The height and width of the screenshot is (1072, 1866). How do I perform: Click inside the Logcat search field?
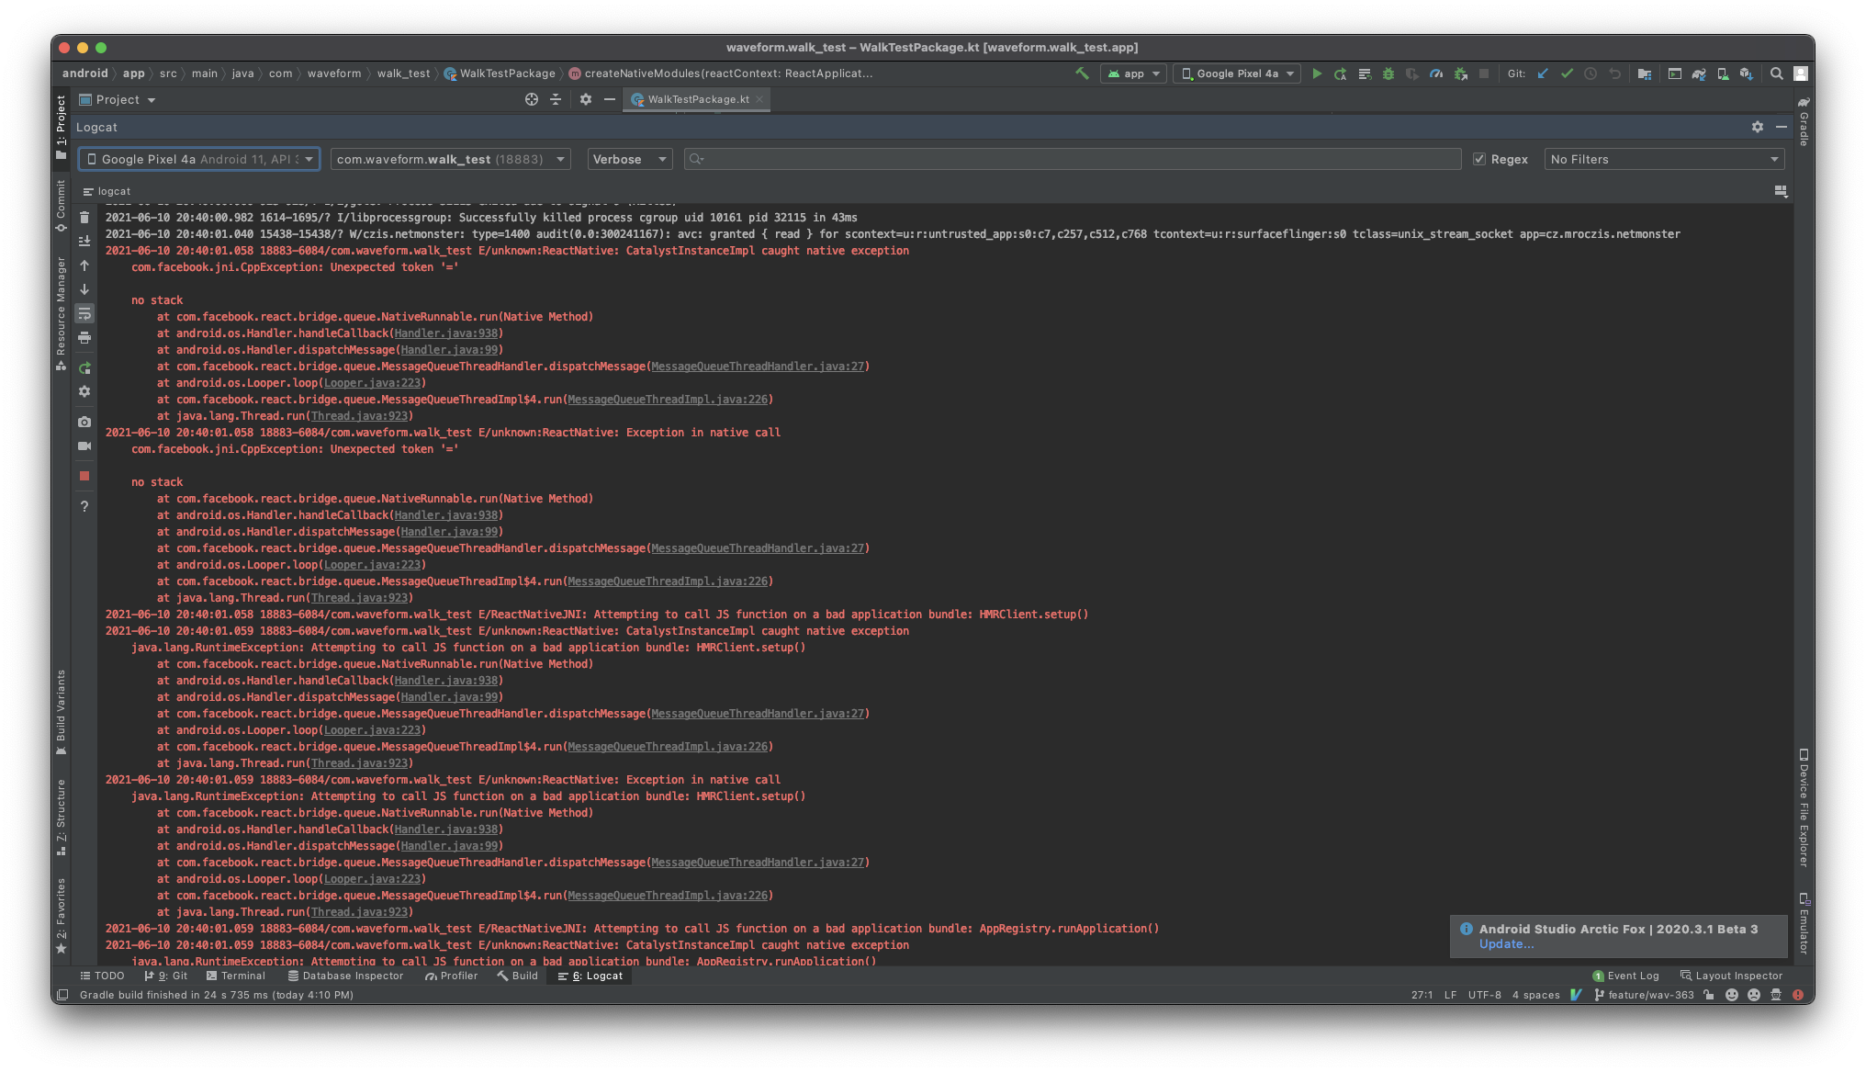[x=1010, y=159]
